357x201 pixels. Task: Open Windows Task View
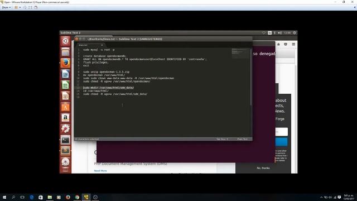point(22,197)
